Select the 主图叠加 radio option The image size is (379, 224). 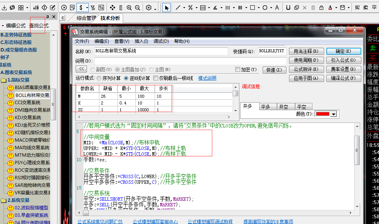point(117,70)
